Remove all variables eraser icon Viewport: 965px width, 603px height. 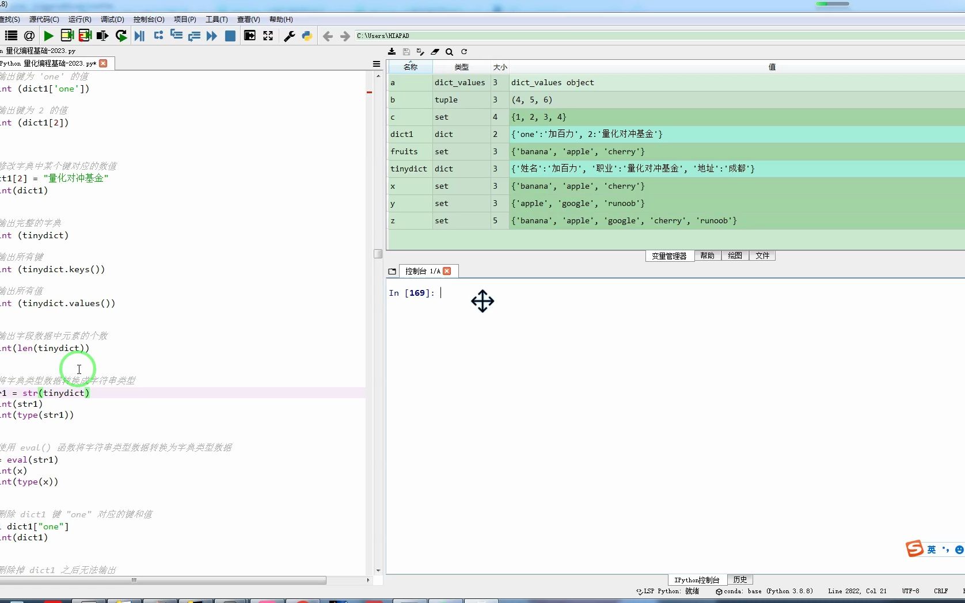point(435,52)
